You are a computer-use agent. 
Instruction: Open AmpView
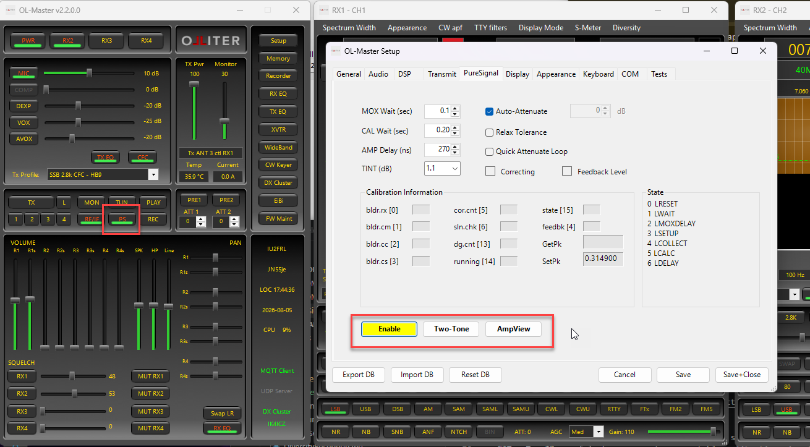click(x=514, y=329)
